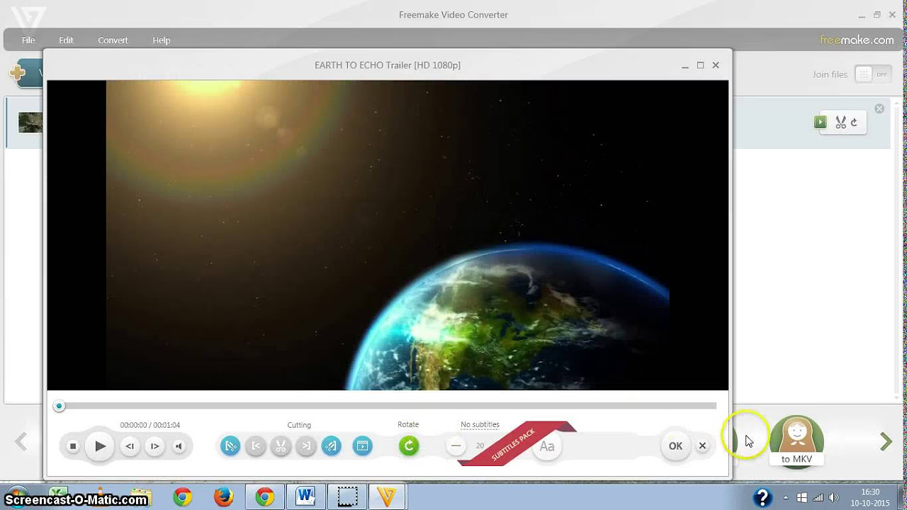Click the seek bar handle at the start
Image resolution: width=907 pixels, height=510 pixels.
[60, 406]
